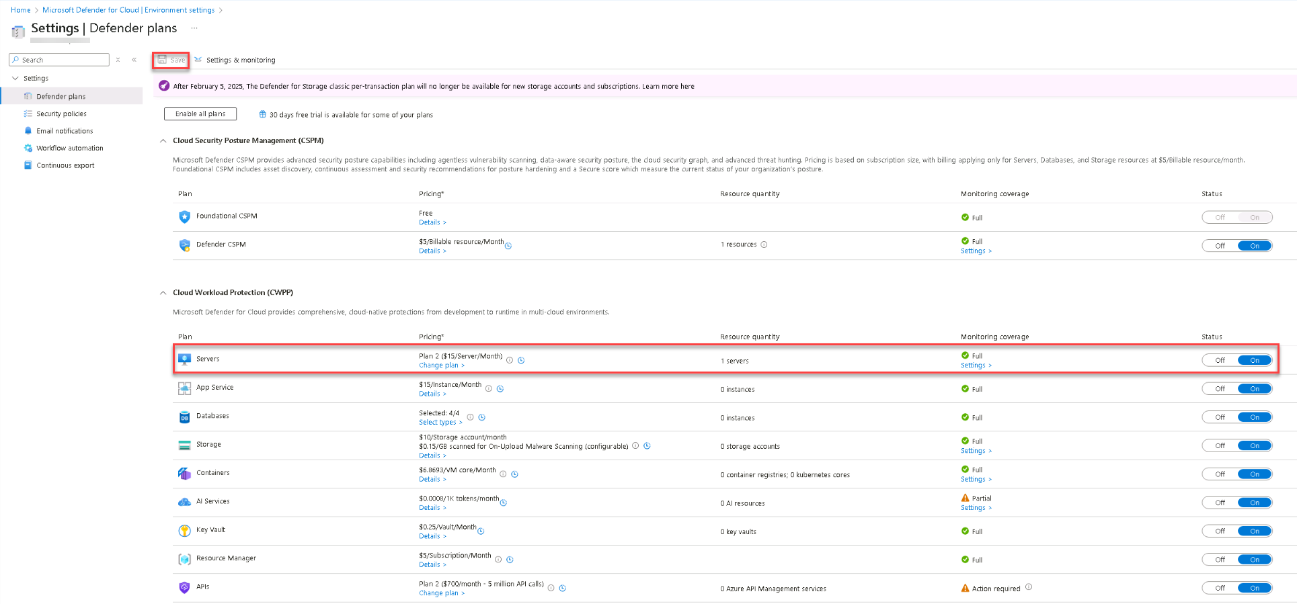Image resolution: width=1297 pixels, height=604 pixels.
Task: Click the Databases plan icon
Action: 184,417
